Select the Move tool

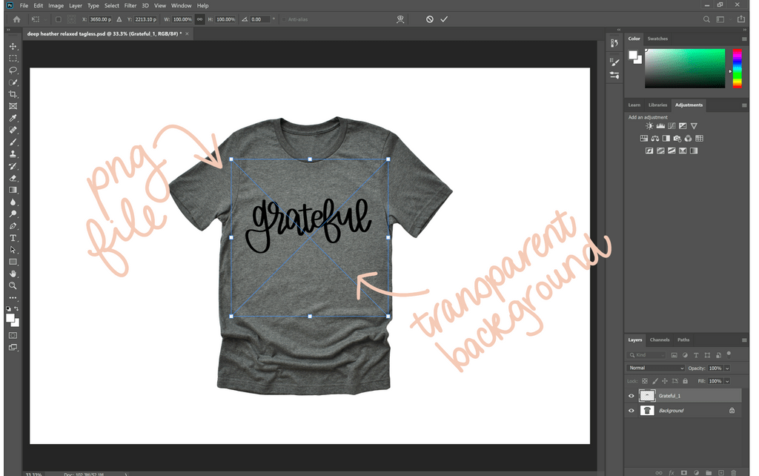pos(13,46)
